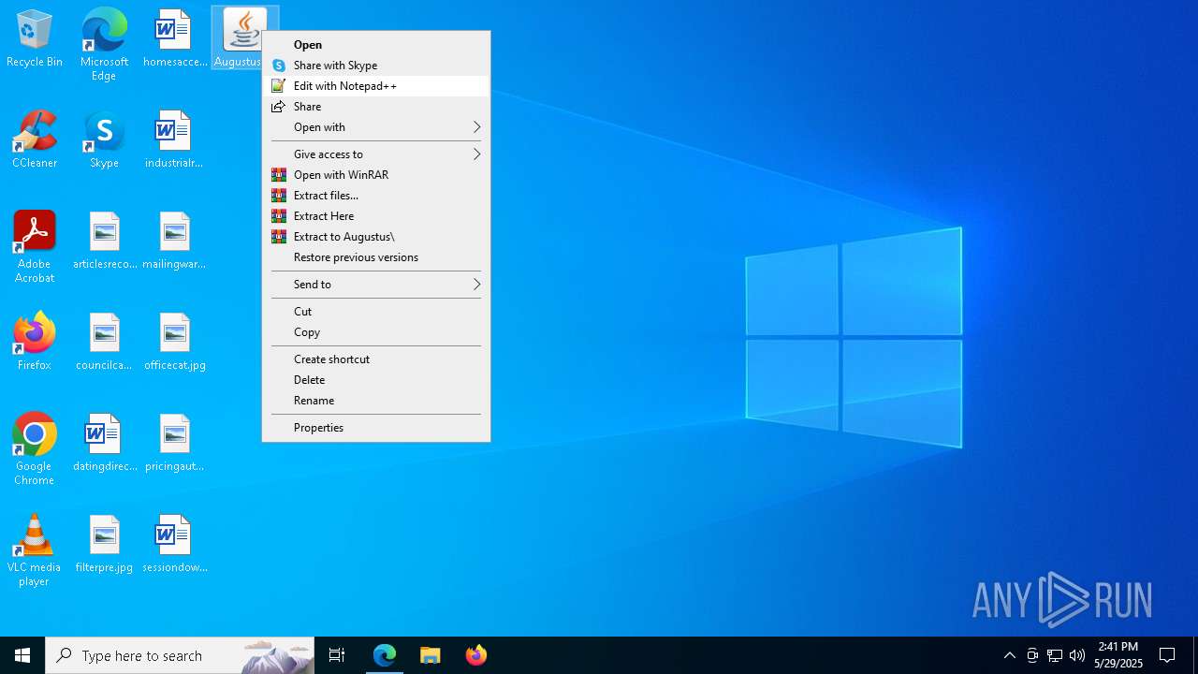Launch Firefox from the taskbar
Viewport: 1198px width, 674px height.
coord(476,655)
